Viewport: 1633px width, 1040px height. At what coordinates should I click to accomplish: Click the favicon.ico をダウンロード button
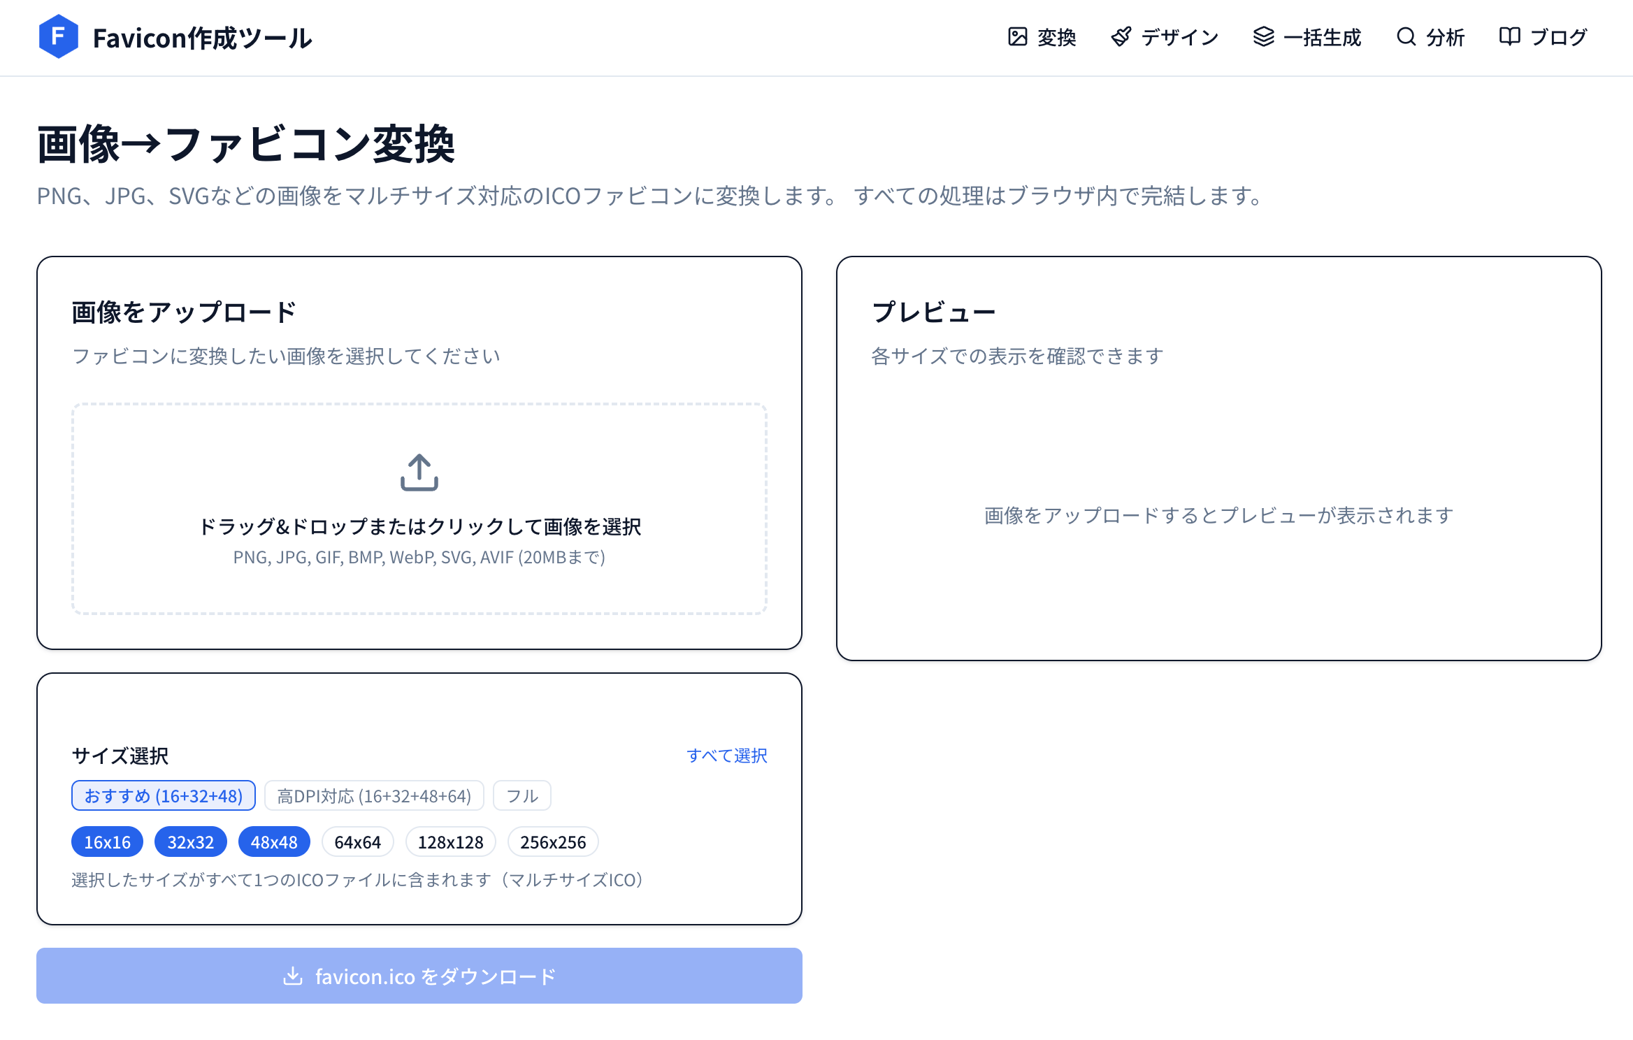coord(419,976)
